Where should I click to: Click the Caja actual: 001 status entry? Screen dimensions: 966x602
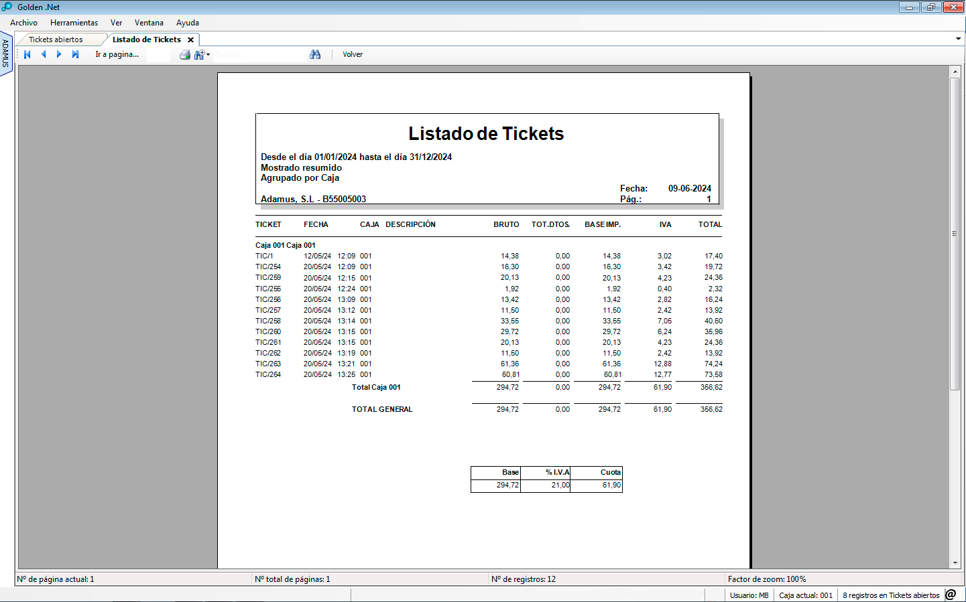(x=805, y=595)
